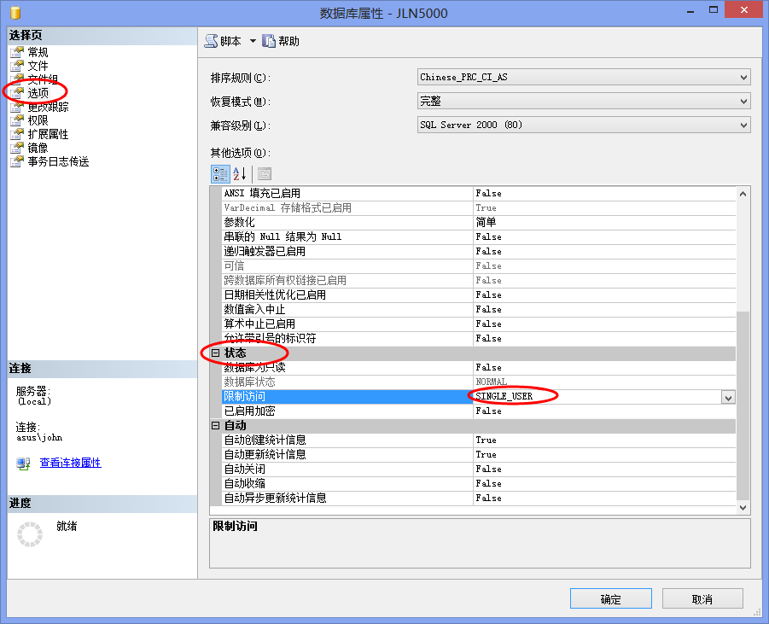Click the property pages icon

265,174
